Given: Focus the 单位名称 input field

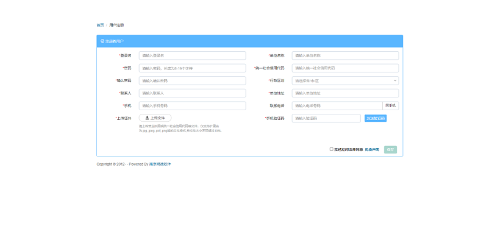Looking at the screenshot, I should click(x=345, y=55).
